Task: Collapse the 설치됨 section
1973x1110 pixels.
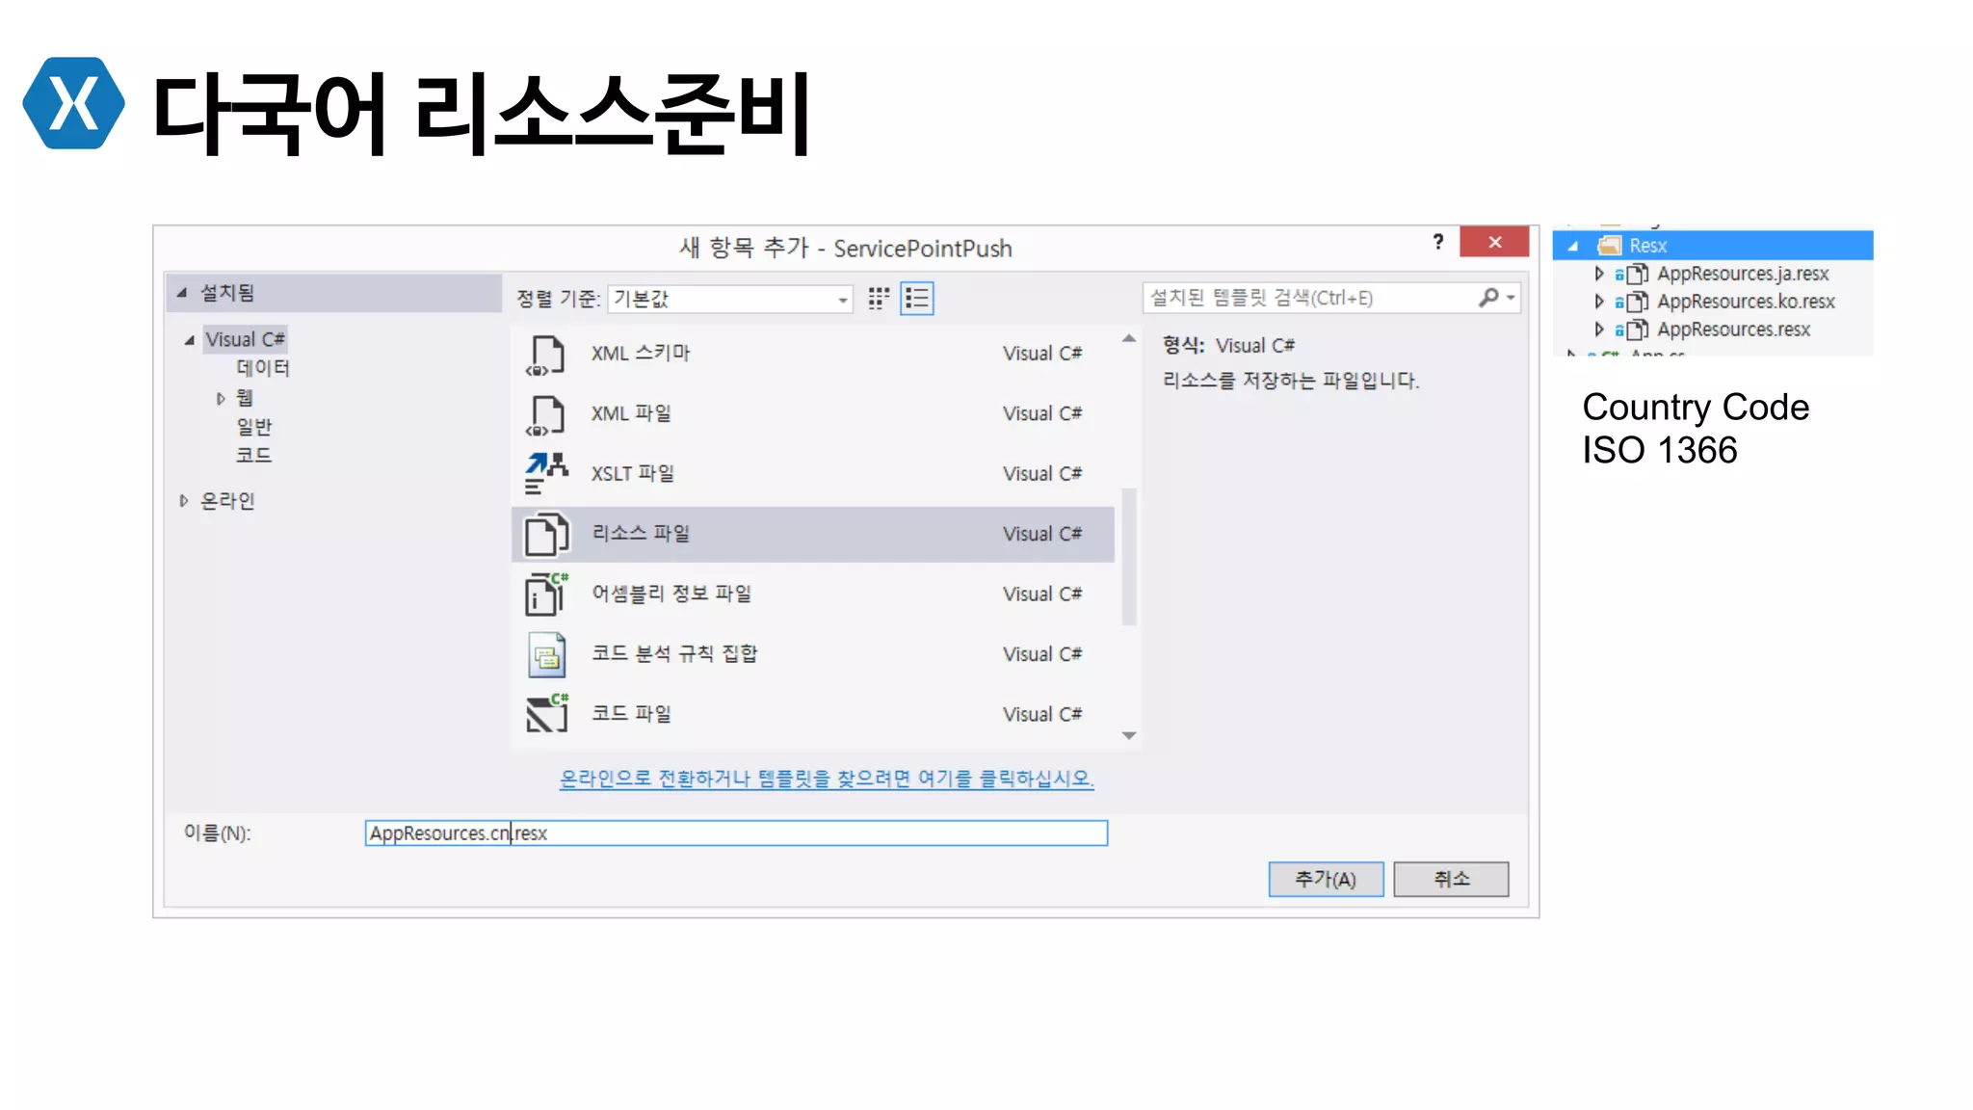Action: [181, 293]
